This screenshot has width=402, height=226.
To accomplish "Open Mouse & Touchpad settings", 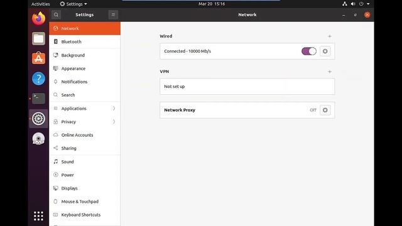I will [85, 202].
